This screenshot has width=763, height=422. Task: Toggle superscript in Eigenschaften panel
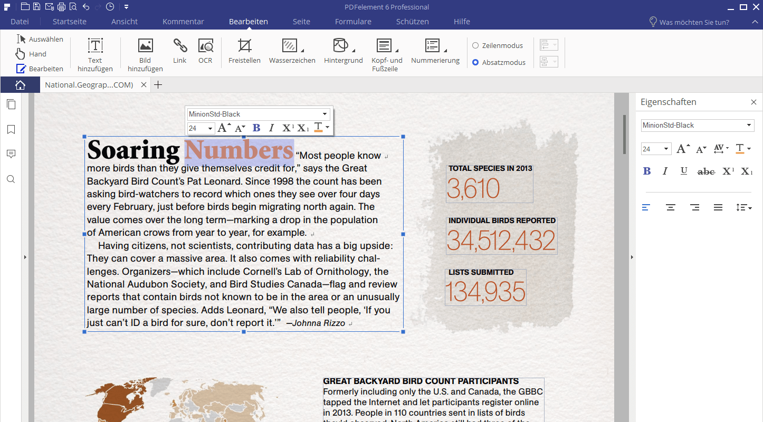click(729, 171)
